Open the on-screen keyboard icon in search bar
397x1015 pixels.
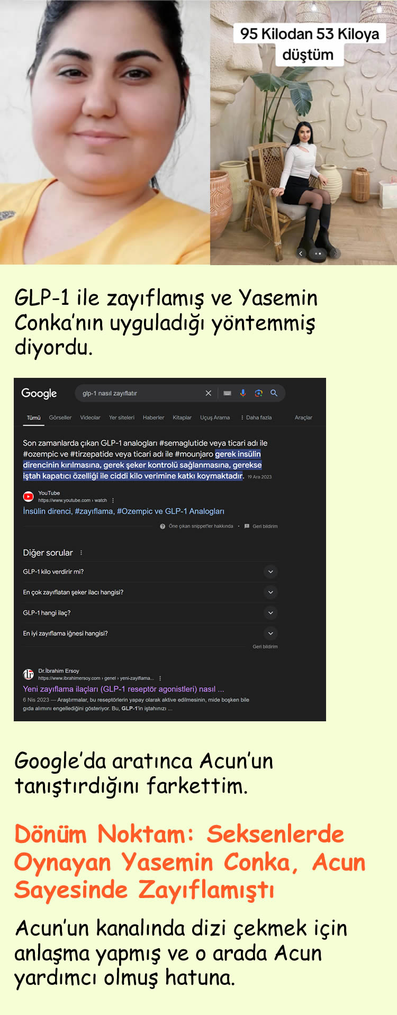(227, 393)
